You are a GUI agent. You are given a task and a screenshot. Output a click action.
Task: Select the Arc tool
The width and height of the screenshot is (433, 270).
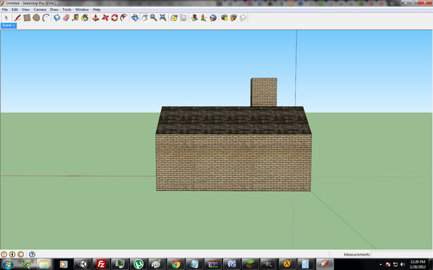point(46,18)
